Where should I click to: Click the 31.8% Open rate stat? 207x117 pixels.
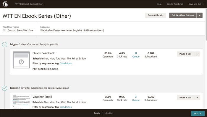click(108, 98)
